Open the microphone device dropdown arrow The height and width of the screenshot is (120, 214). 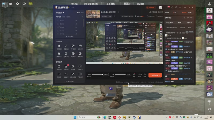click(91, 74)
